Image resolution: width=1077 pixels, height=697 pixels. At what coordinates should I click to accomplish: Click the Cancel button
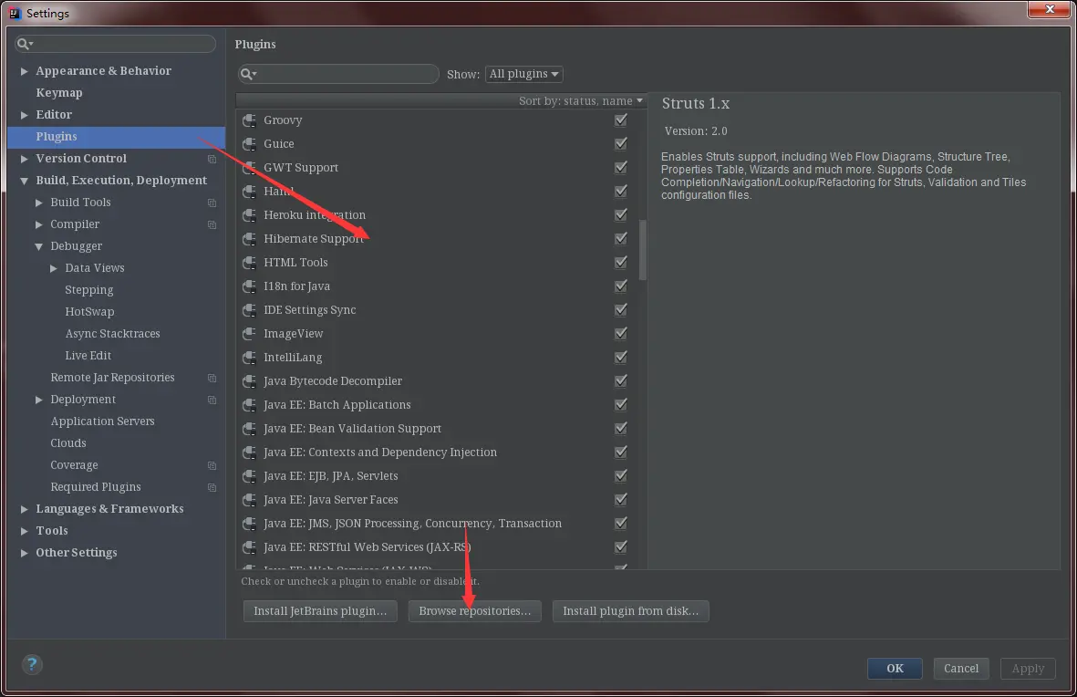(961, 668)
